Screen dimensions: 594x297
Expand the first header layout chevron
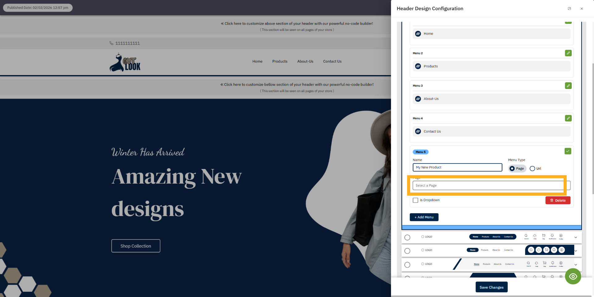click(x=576, y=237)
